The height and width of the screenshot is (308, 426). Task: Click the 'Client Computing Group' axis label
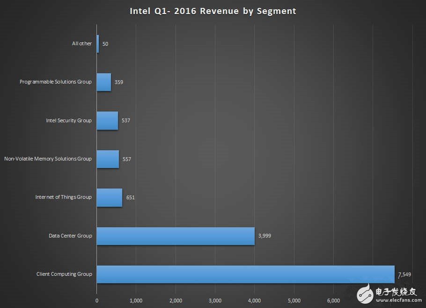[x=64, y=274]
